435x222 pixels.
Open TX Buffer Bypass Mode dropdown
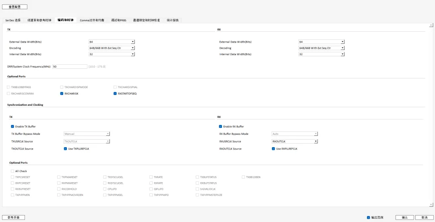[x=87, y=134]
